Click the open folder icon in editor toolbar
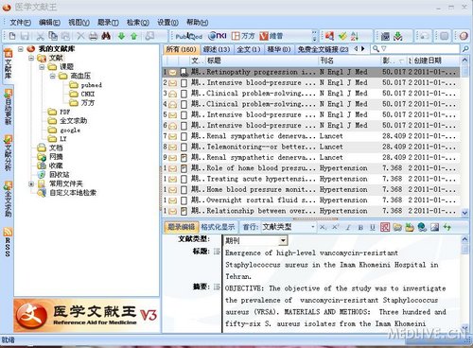 (x=397, y=227)
